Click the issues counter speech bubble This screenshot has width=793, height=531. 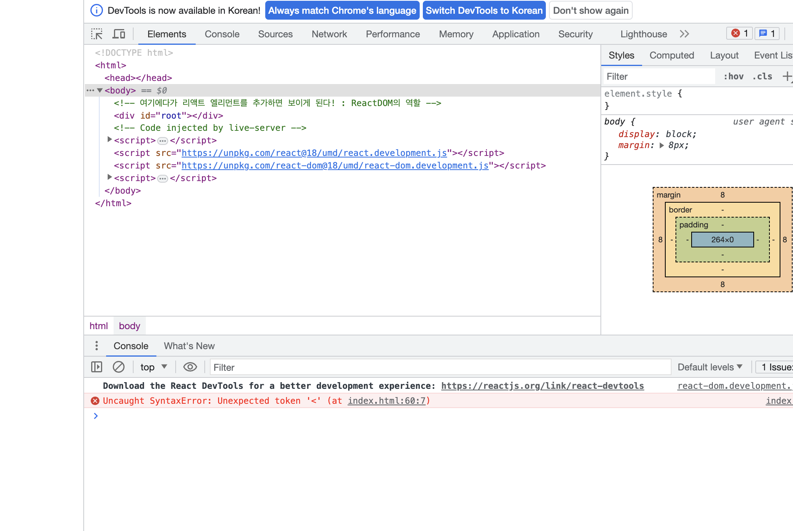point(766,33)
